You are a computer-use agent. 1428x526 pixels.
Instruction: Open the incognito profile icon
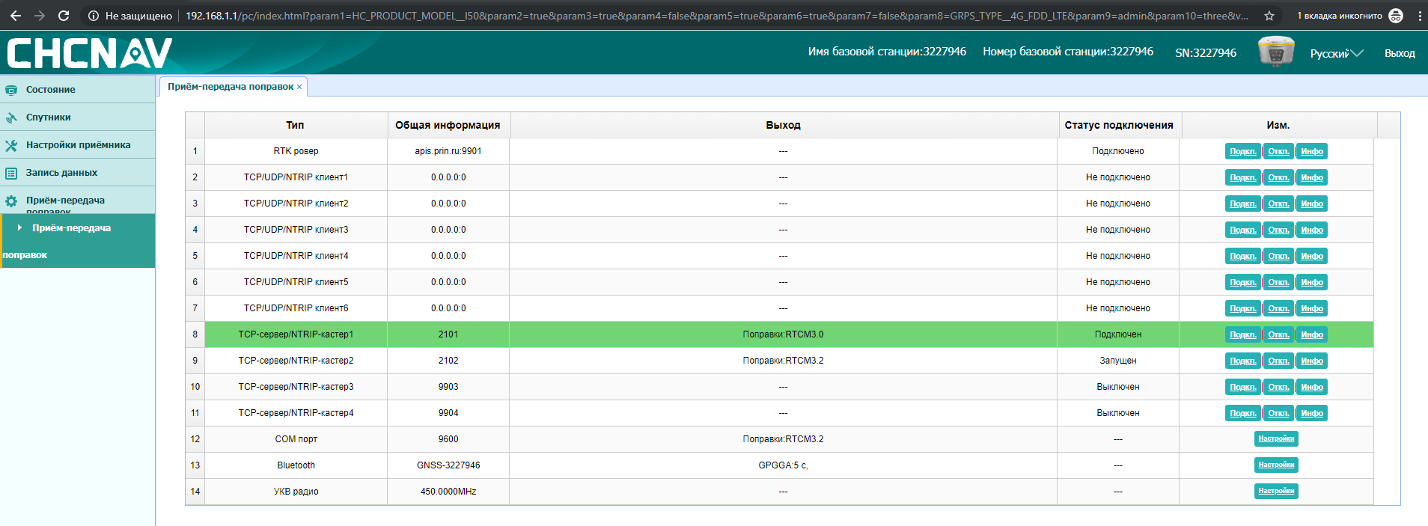click(1396, 16)
